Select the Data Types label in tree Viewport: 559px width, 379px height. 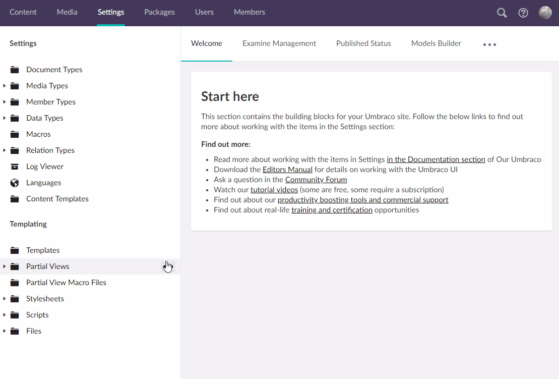click(44, 118)
